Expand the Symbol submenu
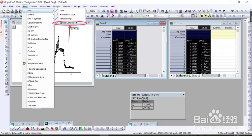252x136 pixels. pyautogui.click(x=38, y=15)
